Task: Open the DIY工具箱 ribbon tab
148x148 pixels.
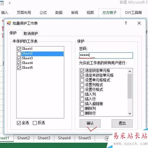Action: click(133, 13)
